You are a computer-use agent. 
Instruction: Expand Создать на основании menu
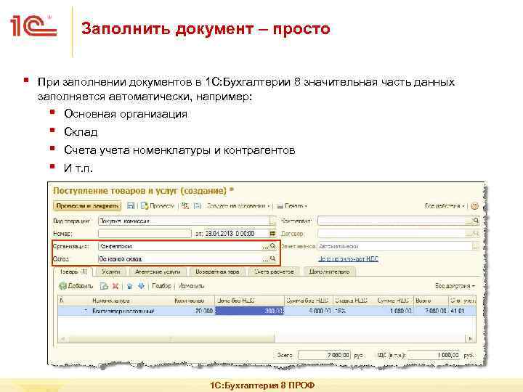tap(238, 206)
